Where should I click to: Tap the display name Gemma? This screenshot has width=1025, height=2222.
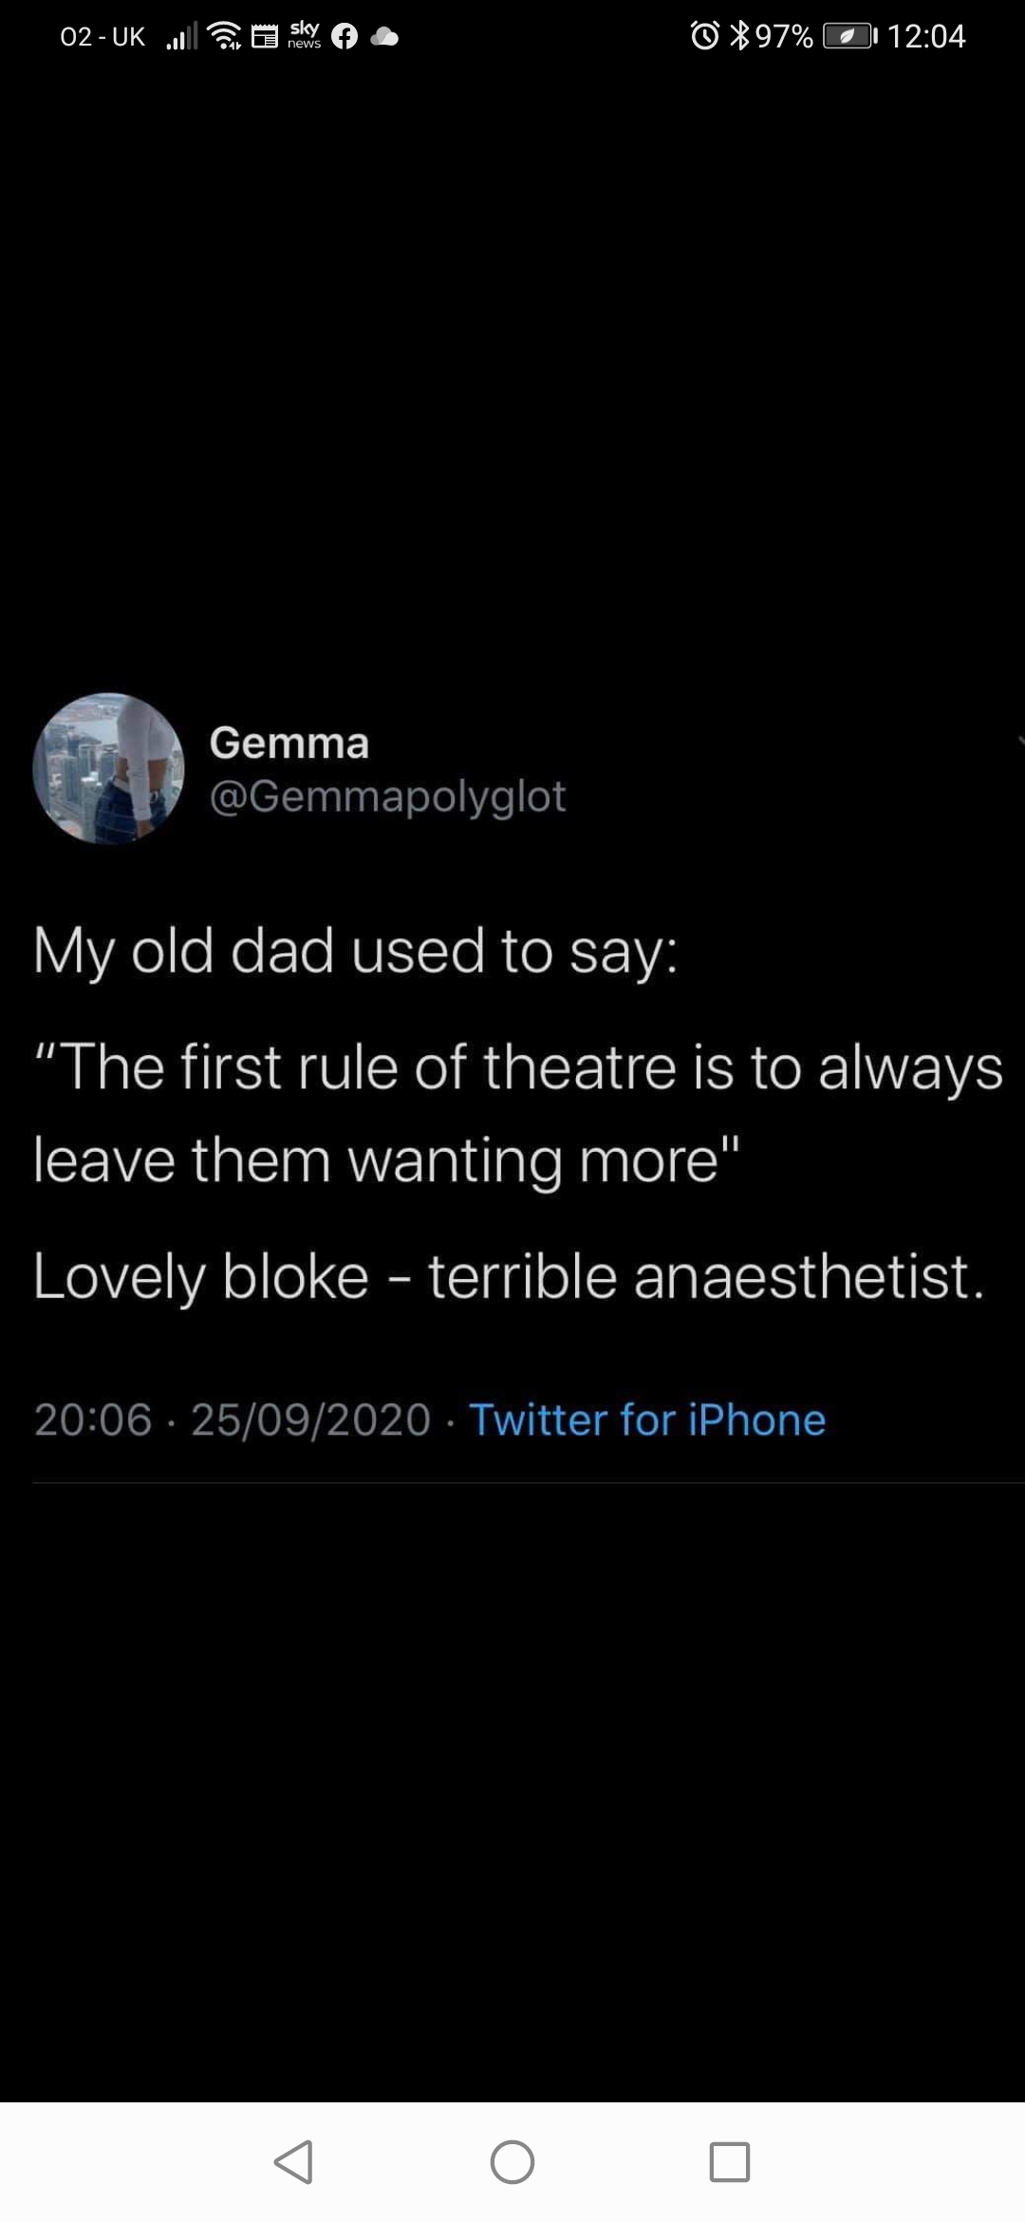pyautogui.click(x=289, y=743)
